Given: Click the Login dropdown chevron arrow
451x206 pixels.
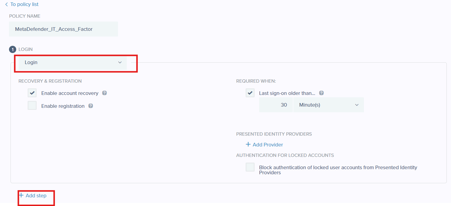Looking at the screenshot, I should [x=120, y=63].
